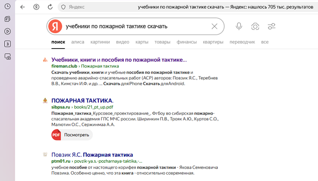
Task: Open search settings sliders icon
Action: [x=272, y=26]
